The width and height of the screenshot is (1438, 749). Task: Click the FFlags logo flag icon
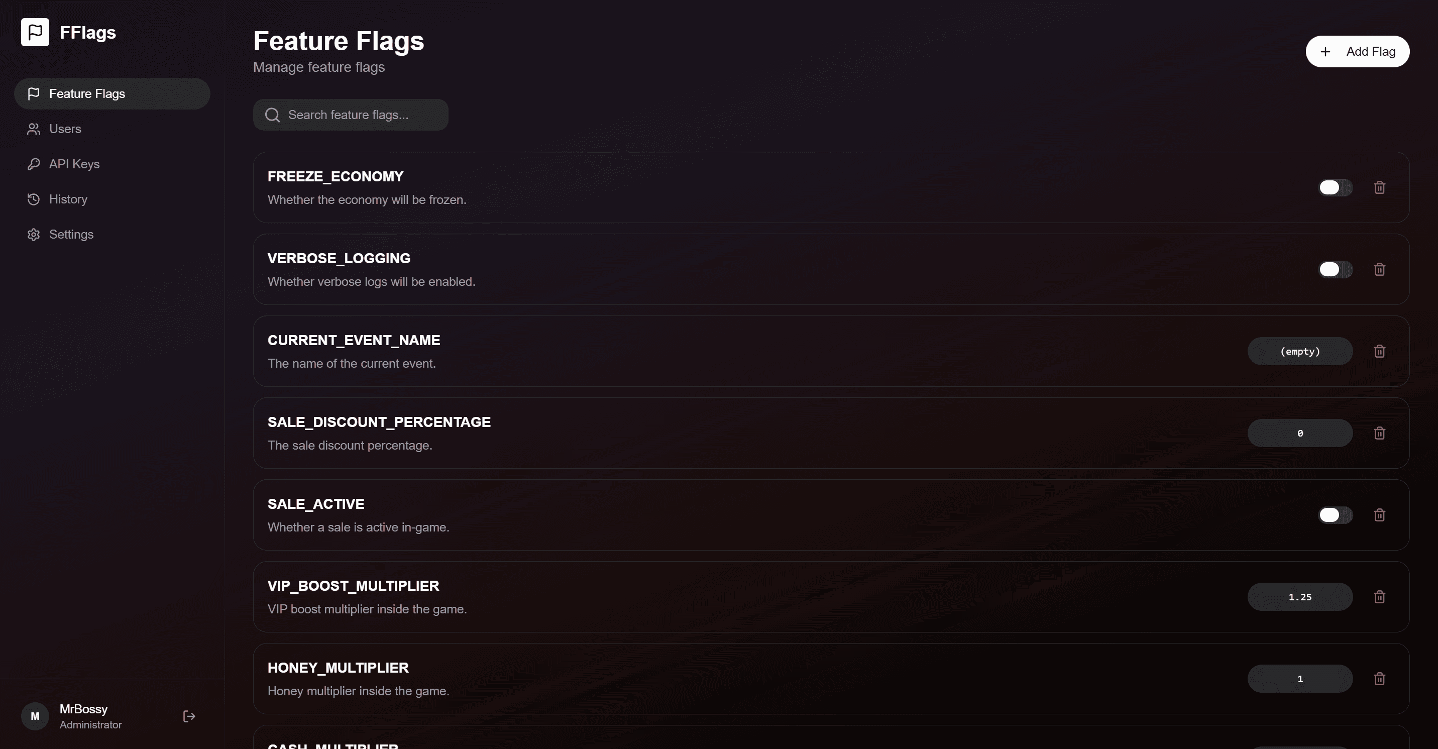coord(35,32)
